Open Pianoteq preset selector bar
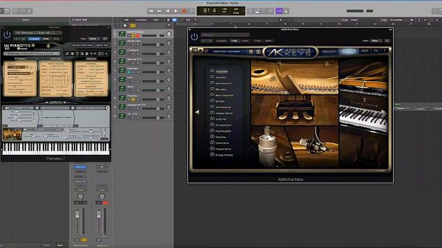 (x=32, y=54)
